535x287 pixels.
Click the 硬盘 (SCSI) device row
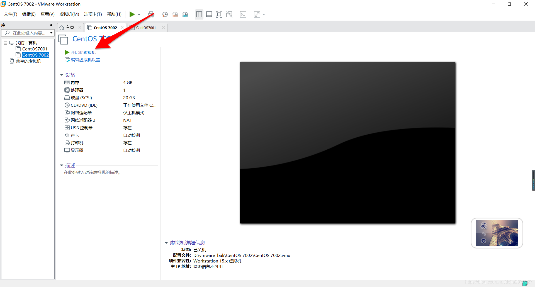point(110,98)
